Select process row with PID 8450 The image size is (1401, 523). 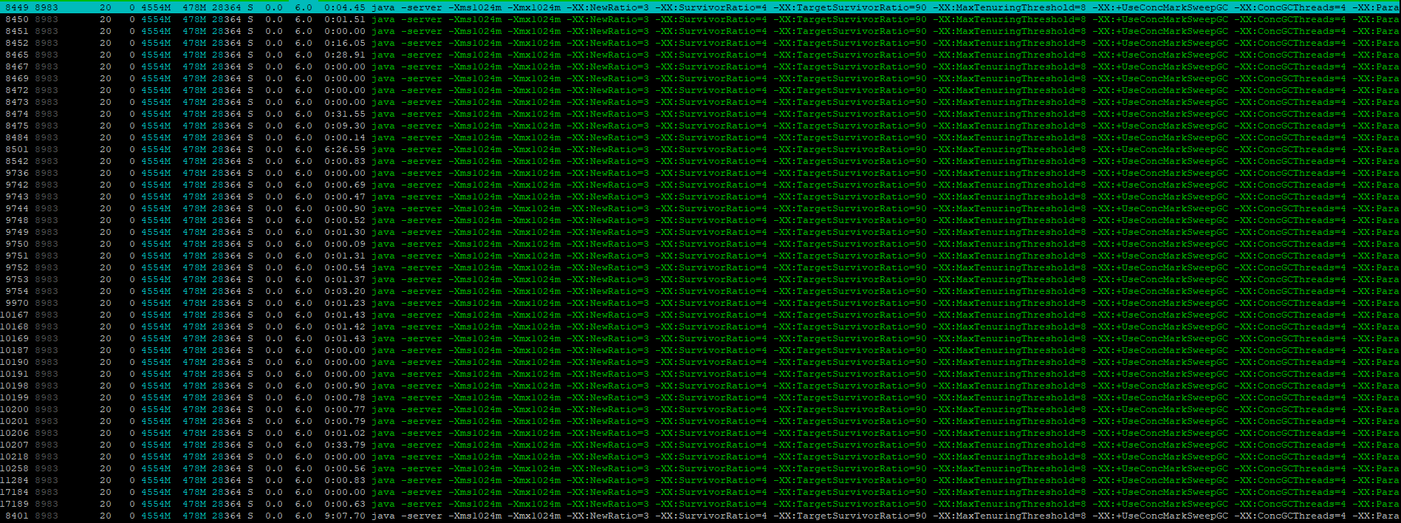[x=700, y=19]
